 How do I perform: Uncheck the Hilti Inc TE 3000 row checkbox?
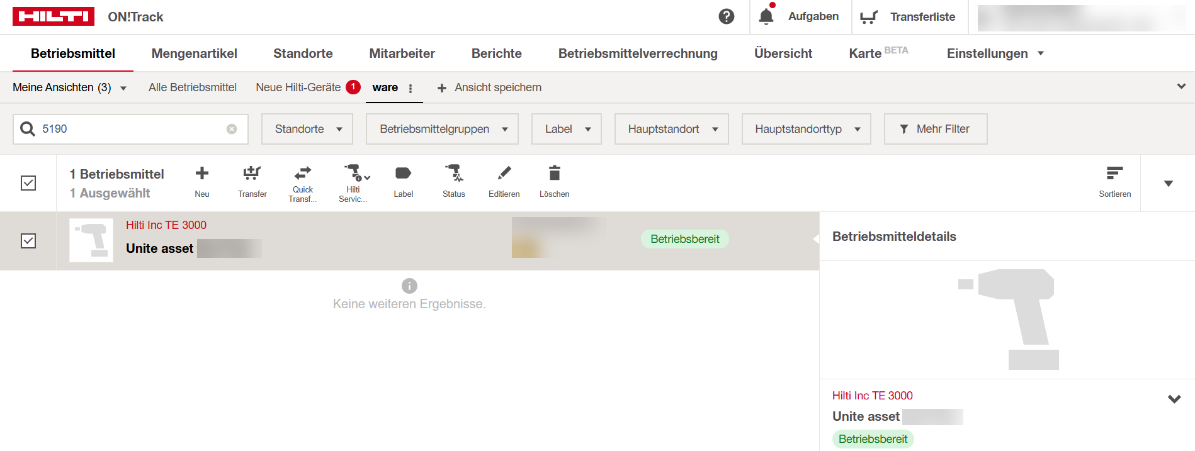point(28,241)
